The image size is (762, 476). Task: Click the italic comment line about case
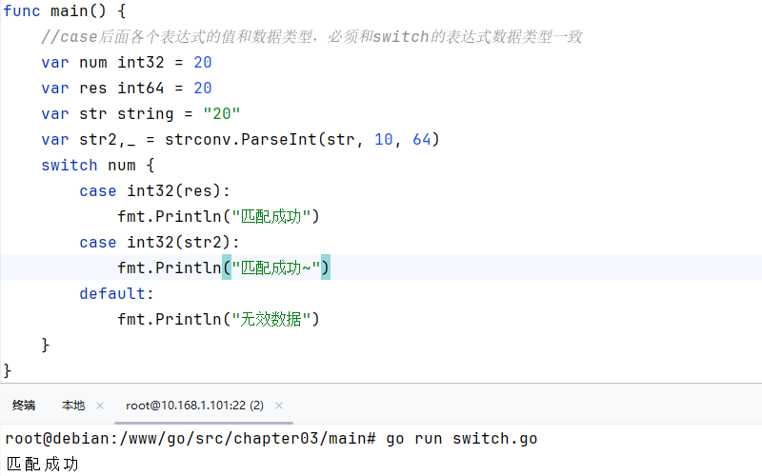[x=311, y=37]
